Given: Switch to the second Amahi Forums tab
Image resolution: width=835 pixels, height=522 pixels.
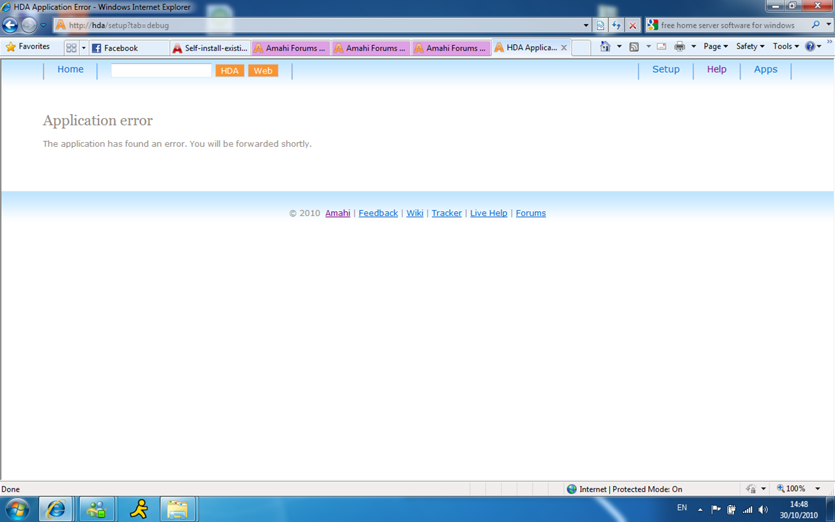Looking at the screenshot, I should coord(370,48).
